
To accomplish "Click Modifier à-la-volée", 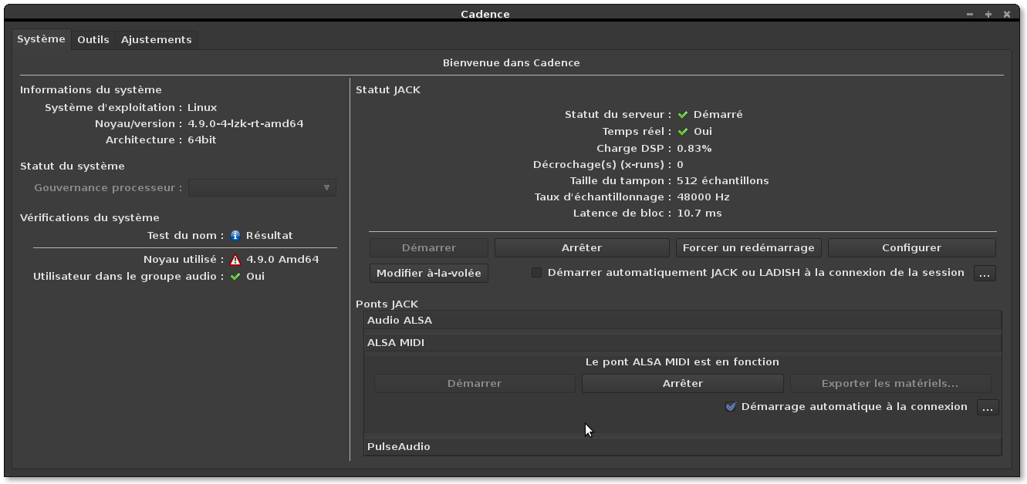I will [x=429, y=273].
